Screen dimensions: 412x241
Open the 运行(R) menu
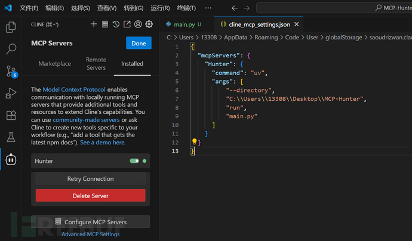pos(160,8)
